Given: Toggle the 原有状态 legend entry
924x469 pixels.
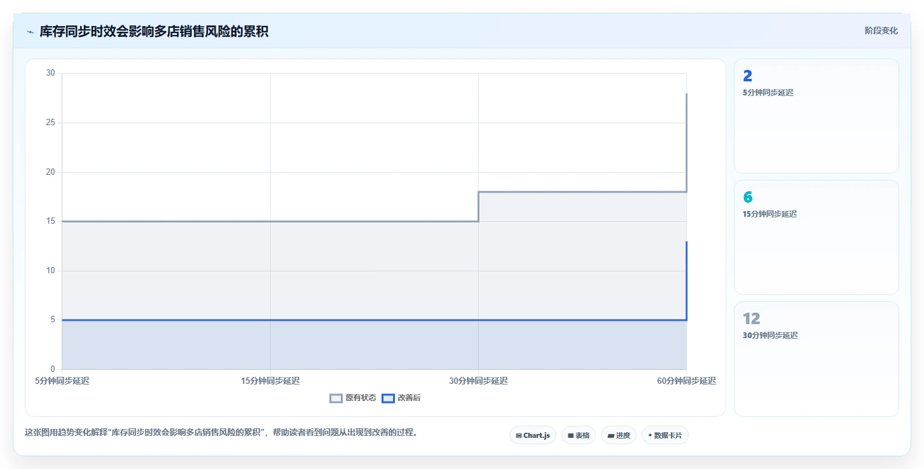Looking at the screenshot, I should pyautogui.click(x=353, y=398).
